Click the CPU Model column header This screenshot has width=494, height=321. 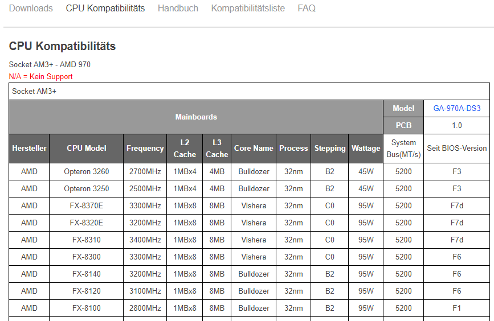87,148
